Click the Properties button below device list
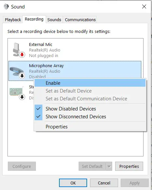Image resolution: width=152 pixels, height=190 pixels. click(x=129, y=166)
